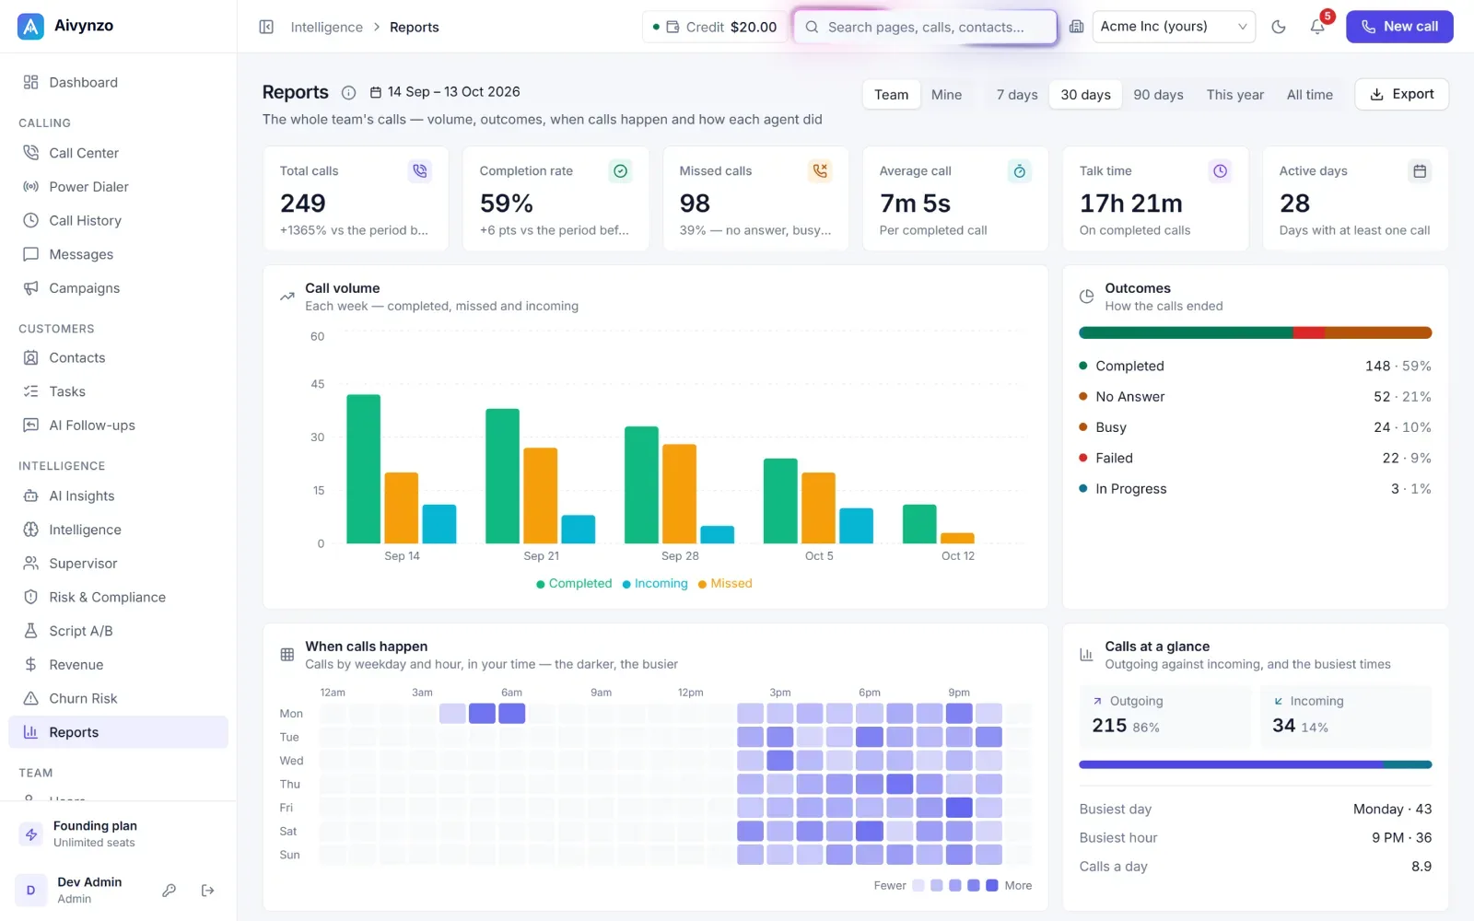Open Dev Admin profile avatar

tap(30, 891)
